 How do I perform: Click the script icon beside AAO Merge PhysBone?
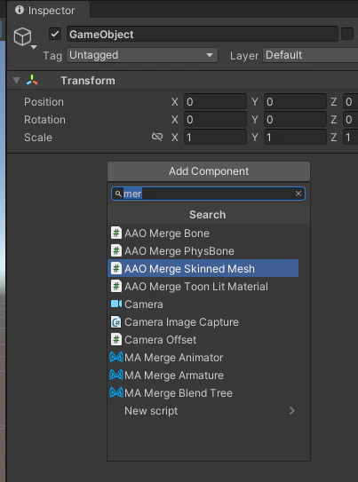pos(116,251)
